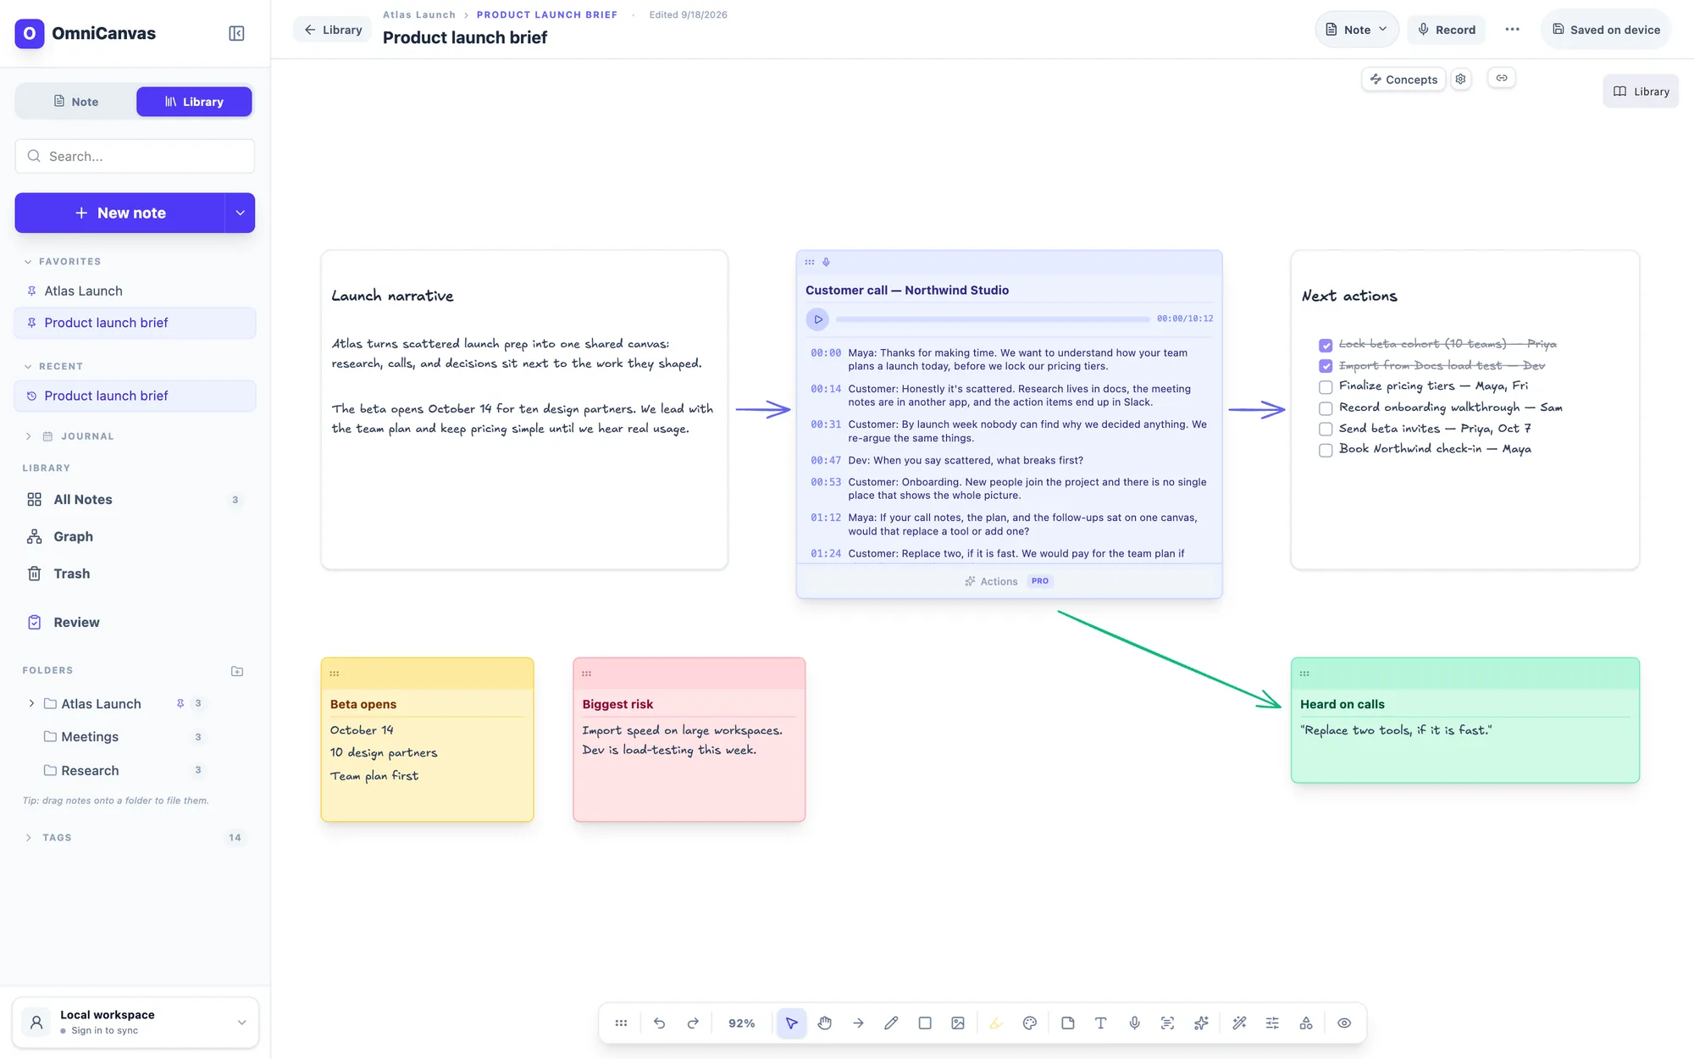Switch to the Library tab in sidebar
The width and height of the screenshot is (1694, 1059).
[194, 102]
